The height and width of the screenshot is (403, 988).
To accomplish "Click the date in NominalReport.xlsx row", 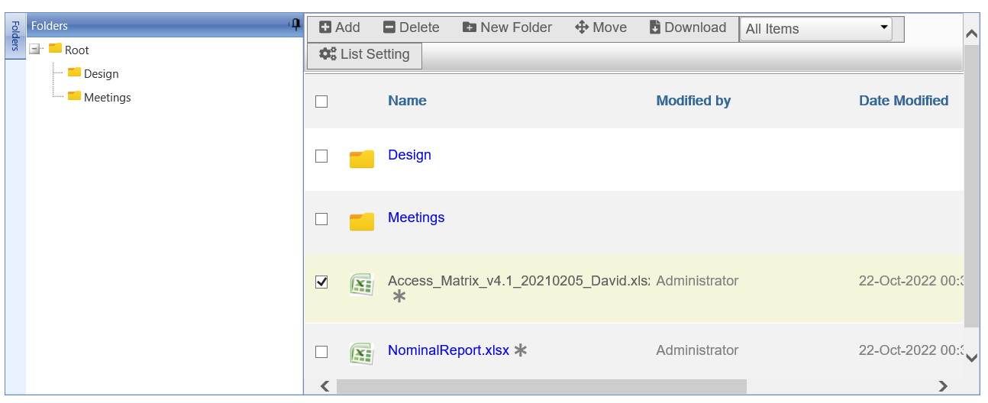I will click(911, 350).
